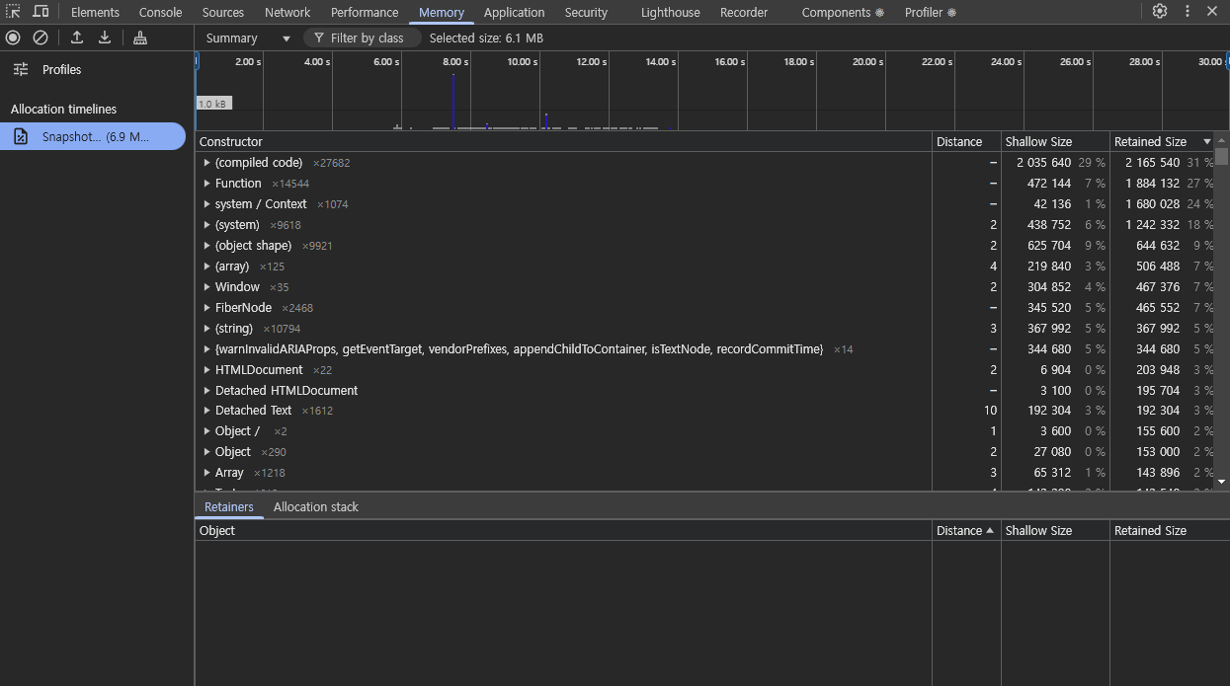Open DevTools settings gear
This screenshot has width=1230, height=686.
(1160, 12)
